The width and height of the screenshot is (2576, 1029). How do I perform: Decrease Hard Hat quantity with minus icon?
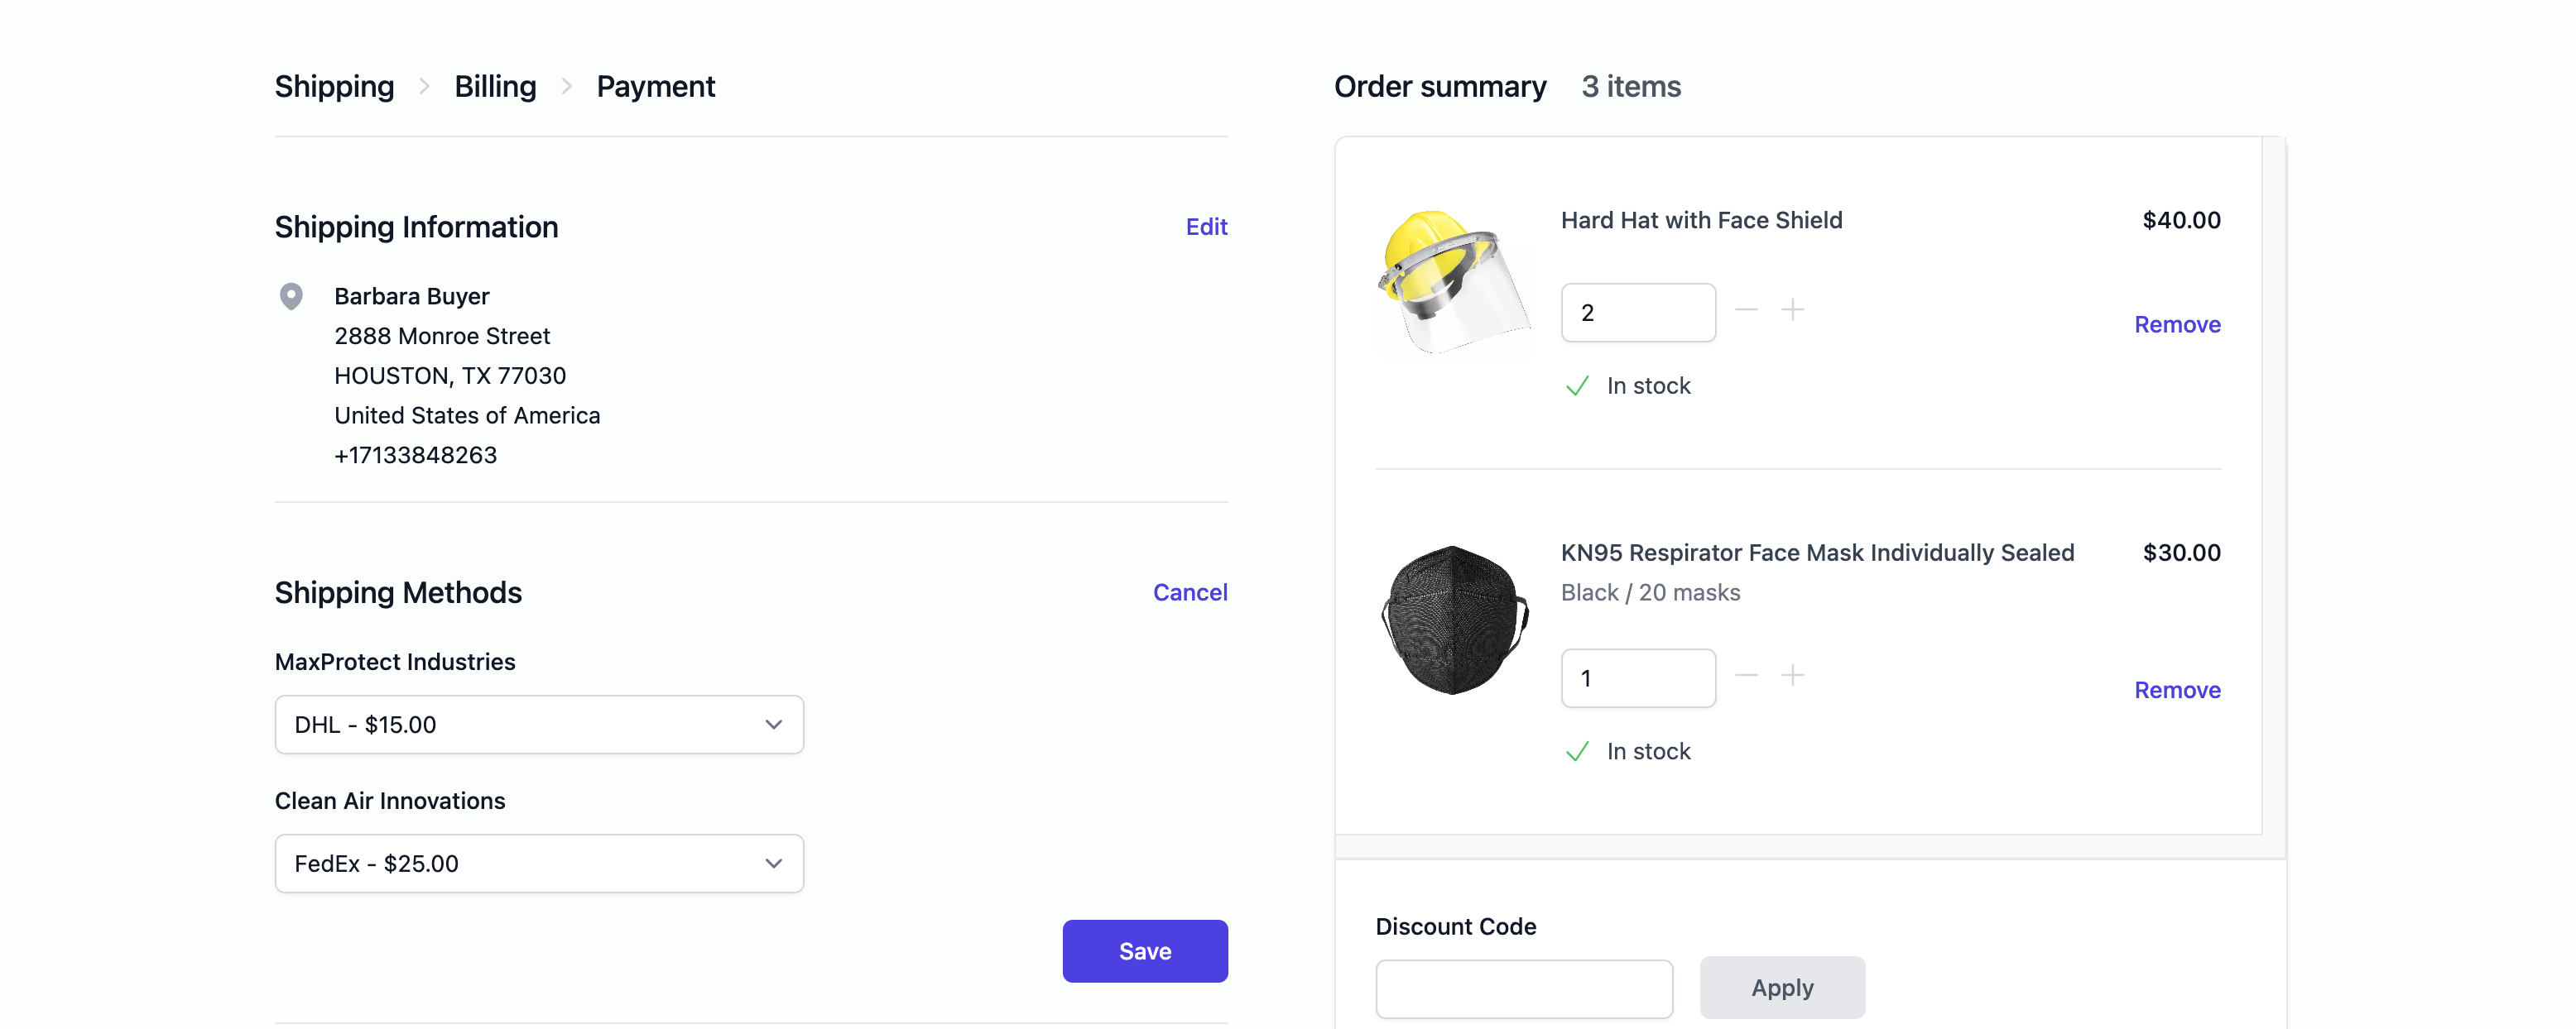[1746, 311]
